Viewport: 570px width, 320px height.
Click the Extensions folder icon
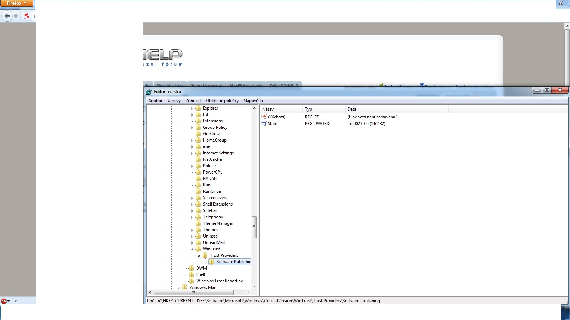click(198, 121)
